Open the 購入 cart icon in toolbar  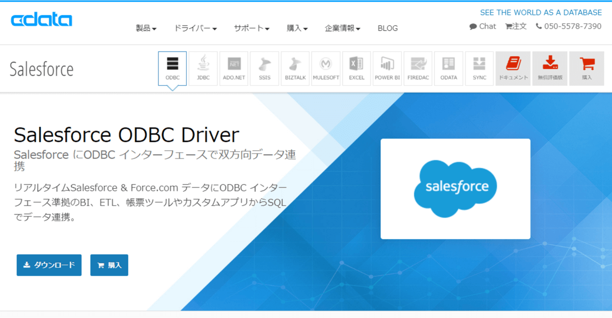tap(586, 68)
